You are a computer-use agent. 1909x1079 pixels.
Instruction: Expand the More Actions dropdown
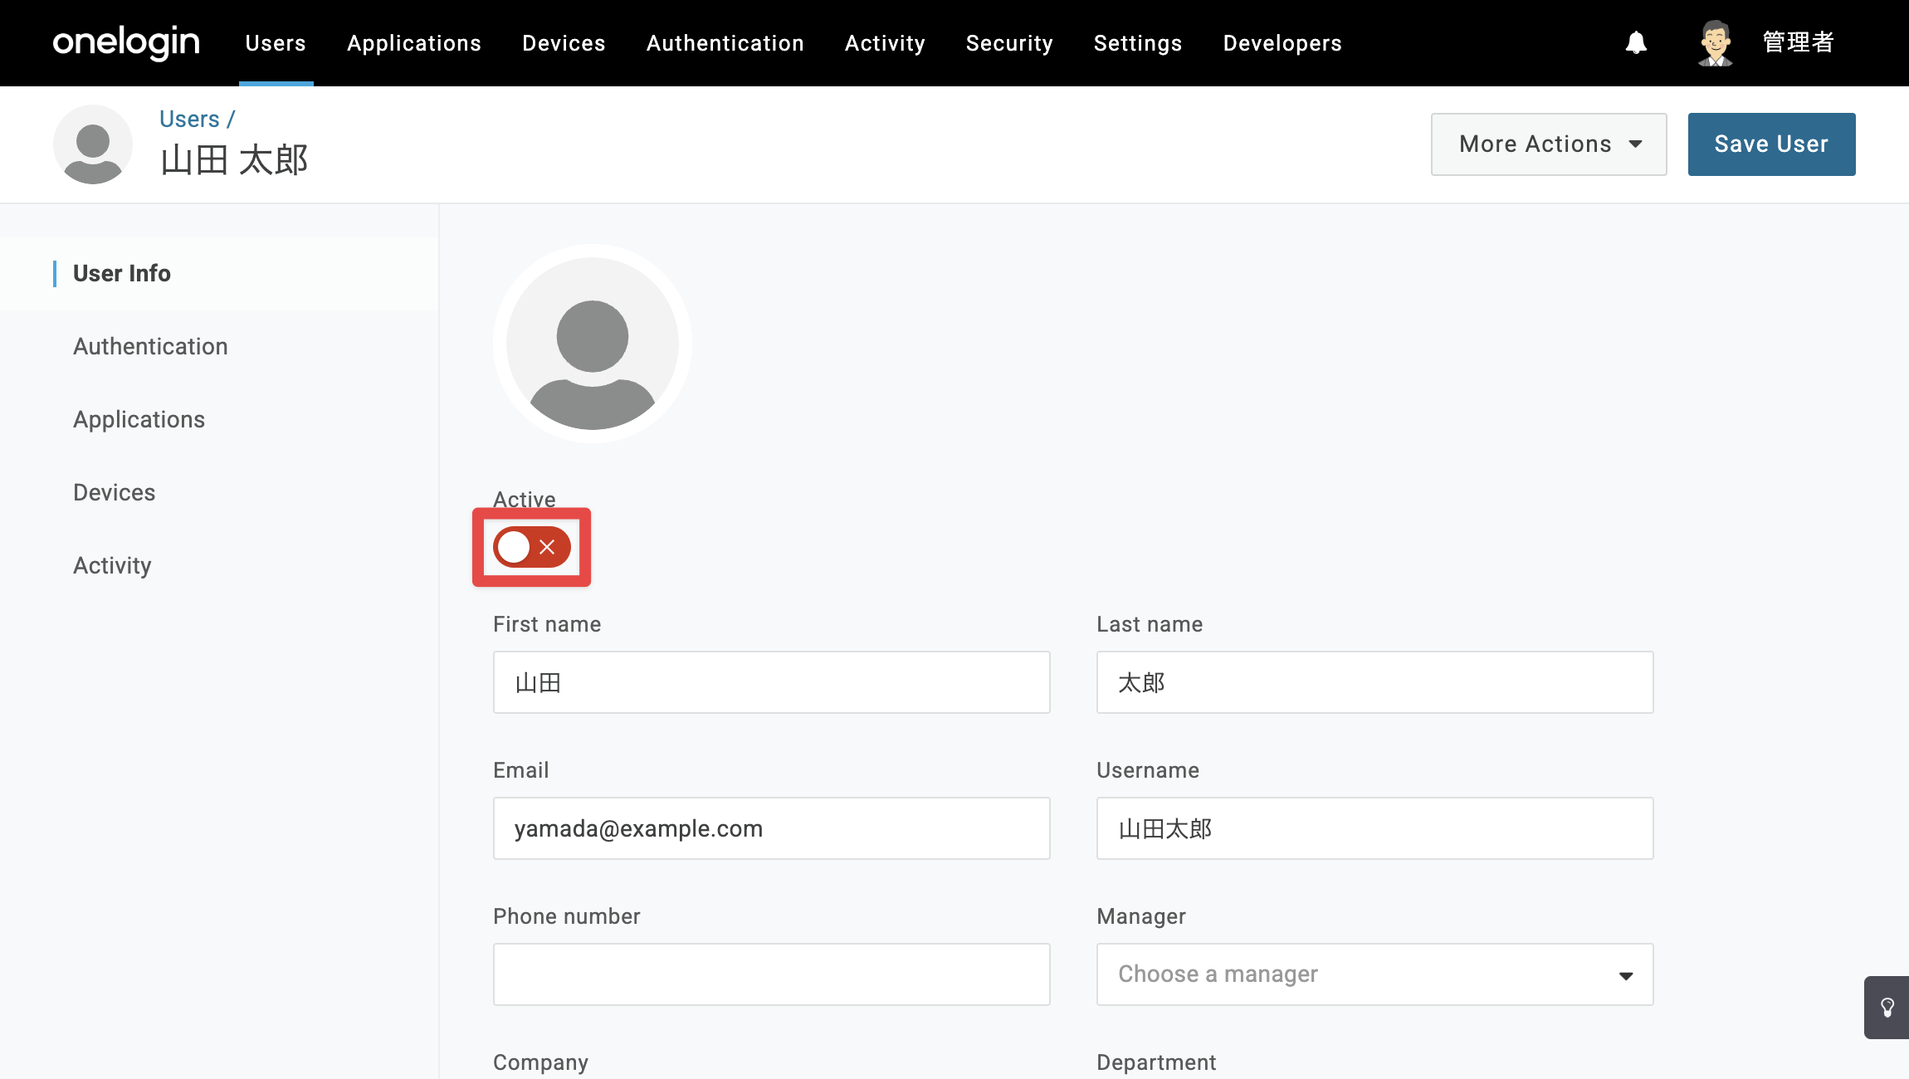1549,144
